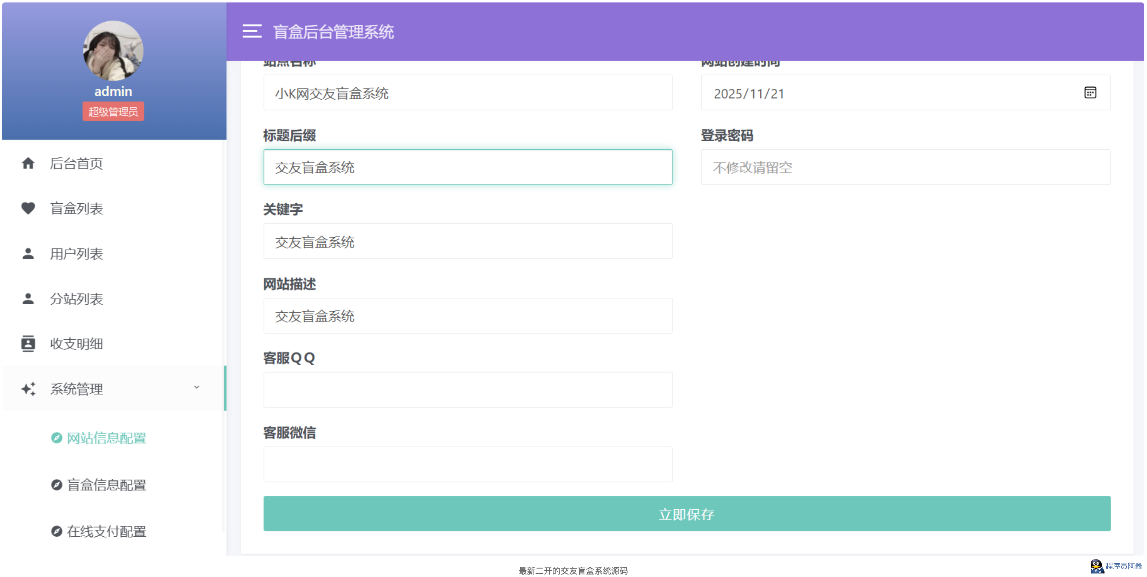
Task: Click into the empty 客服微信 field
Action: (468, 464)
